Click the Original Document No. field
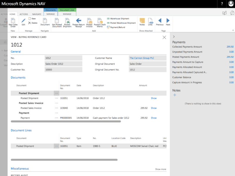The width and height of the screenshot is (235, 176). click(x=148, y=70)
